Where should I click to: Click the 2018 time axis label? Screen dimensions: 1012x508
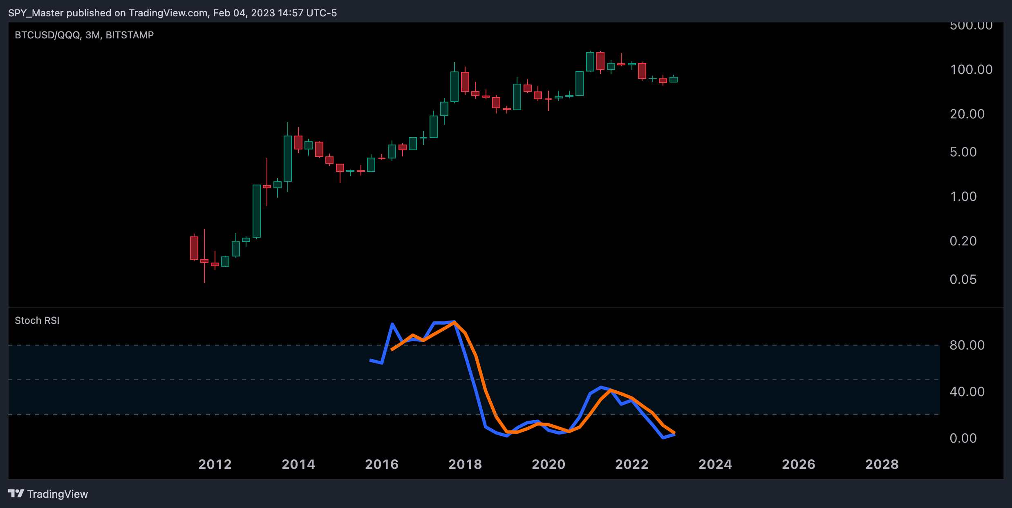point(465,464)
